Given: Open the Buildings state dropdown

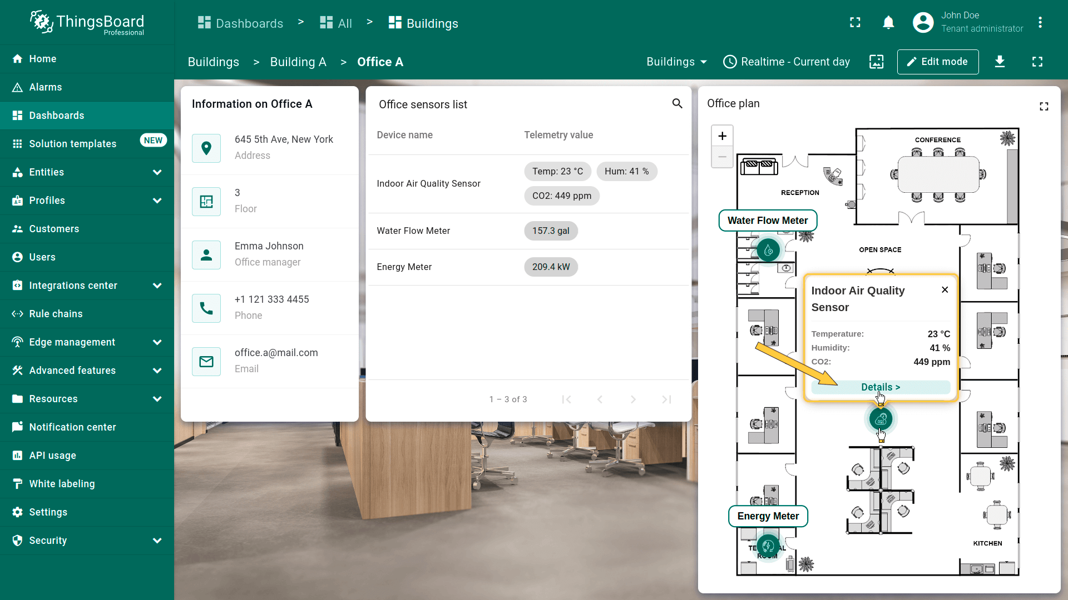Looking at the screenshot, I should pos(676,62).
